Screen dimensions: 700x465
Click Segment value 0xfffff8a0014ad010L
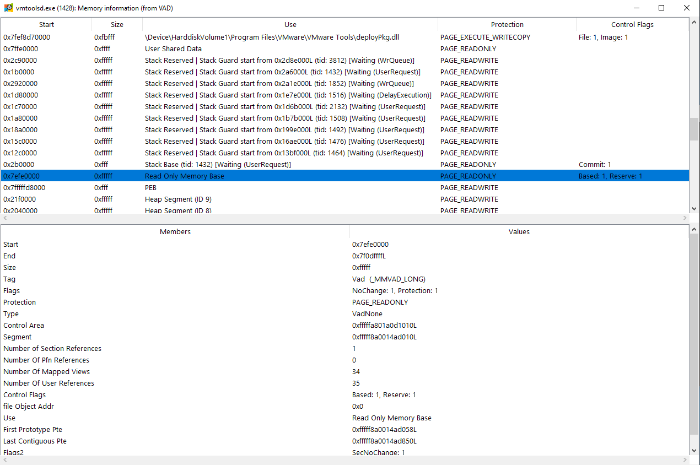point(384,337)
